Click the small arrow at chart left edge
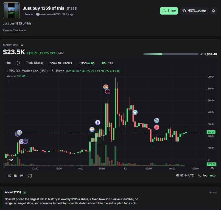 [x=4, y=165]
